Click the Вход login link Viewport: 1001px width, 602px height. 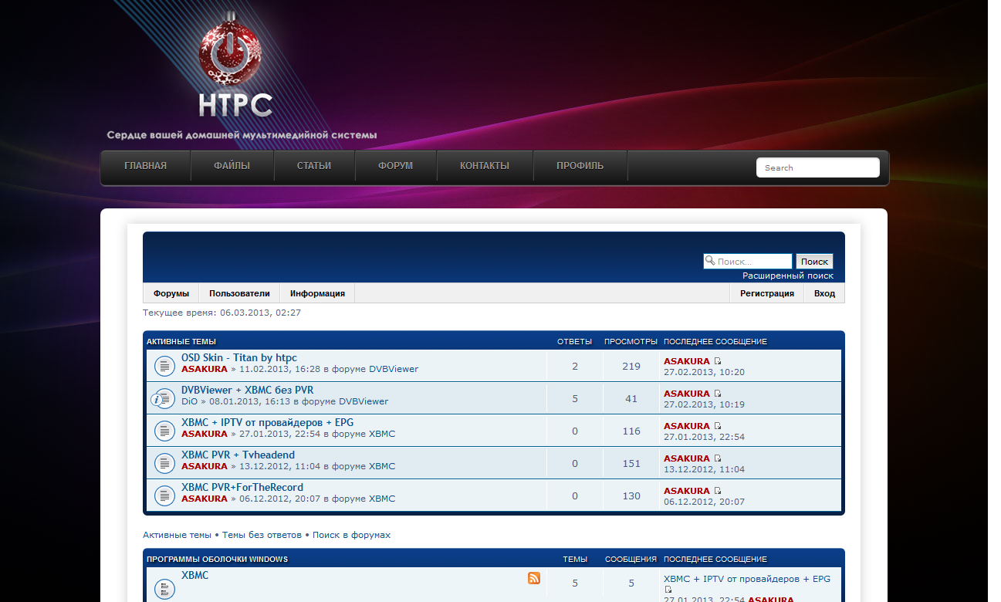824,293
